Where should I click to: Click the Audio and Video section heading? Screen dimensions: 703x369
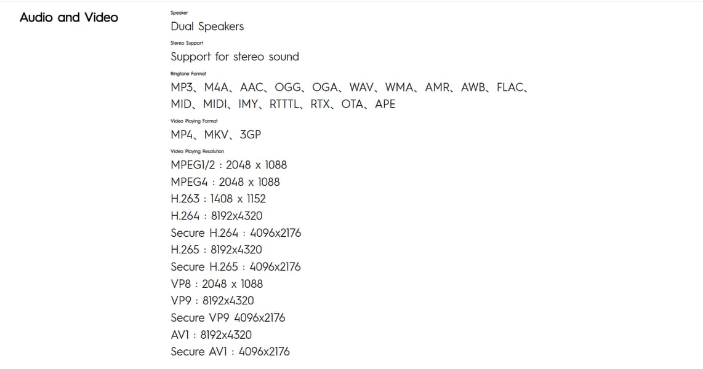pos(69,17)
